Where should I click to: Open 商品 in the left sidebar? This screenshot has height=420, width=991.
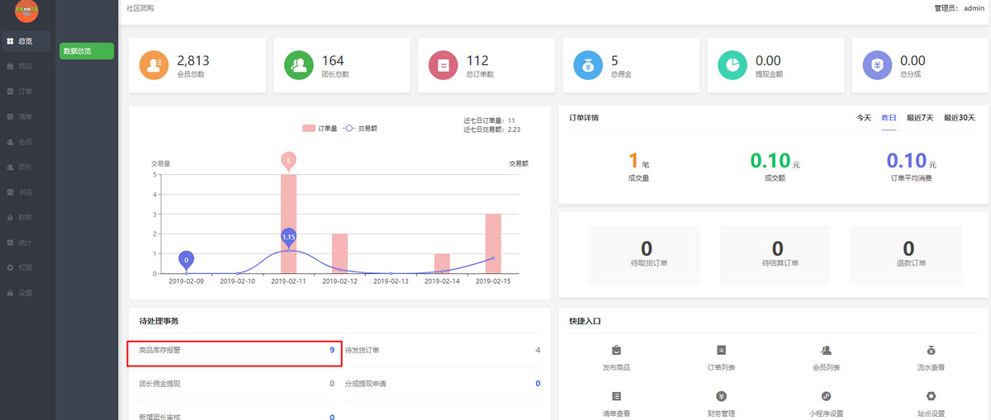(x=25, y=66)
